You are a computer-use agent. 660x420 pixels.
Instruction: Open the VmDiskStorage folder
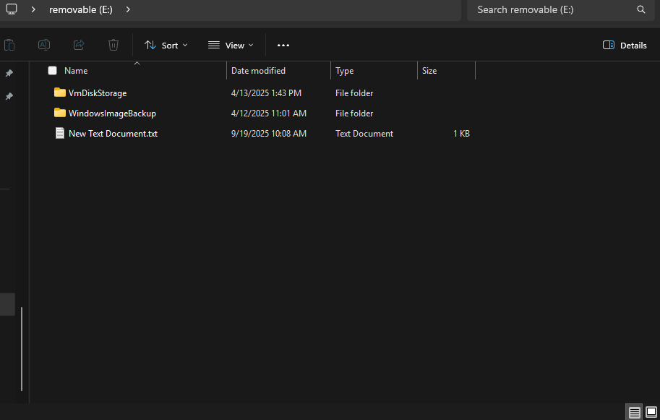[x=96, y=93]
